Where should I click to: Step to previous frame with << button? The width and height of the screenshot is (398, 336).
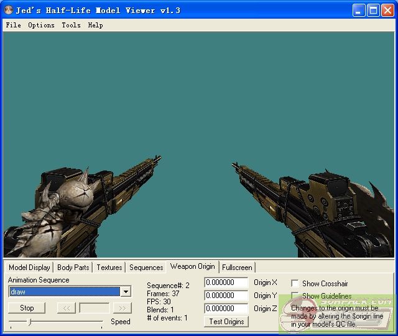66,308
